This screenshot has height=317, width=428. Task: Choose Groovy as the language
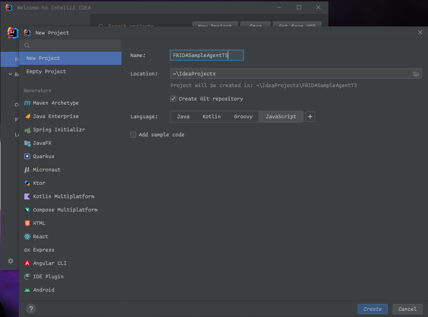pos(243,117)
